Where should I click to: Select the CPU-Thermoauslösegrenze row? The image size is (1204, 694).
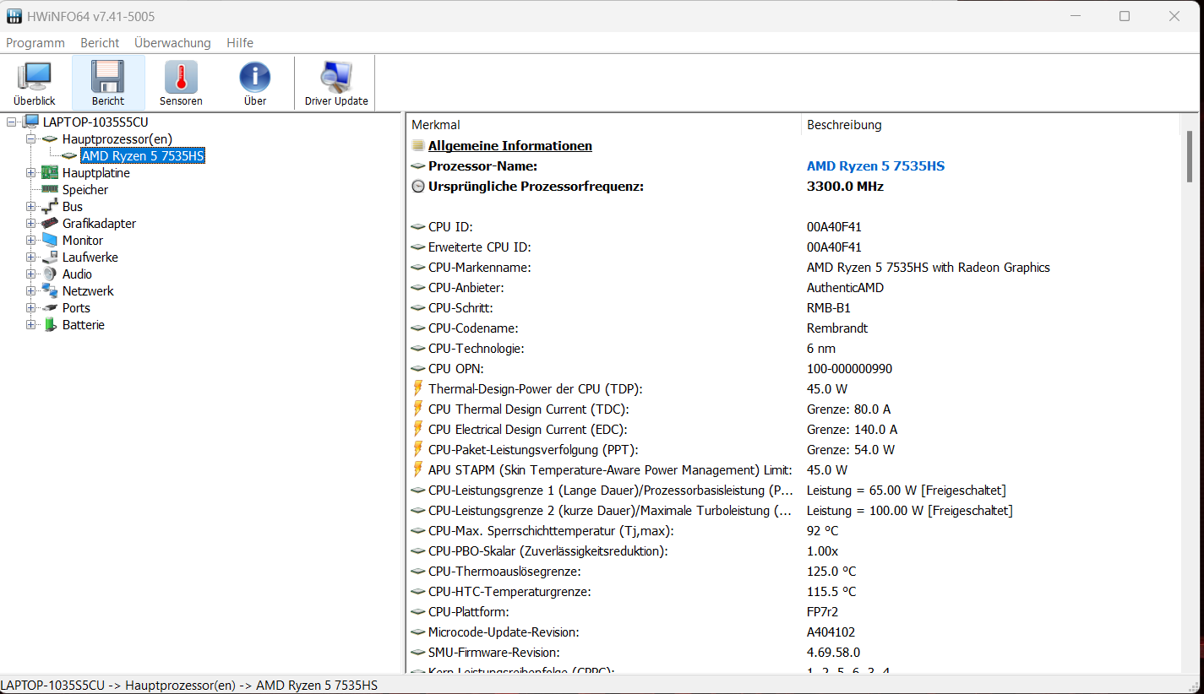click(x=794, y=571)
